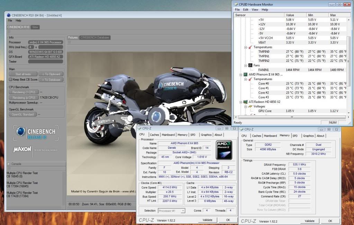Viewport: 354px width, 225px height.
Task: Open Graphics tab in left CPU-Z
Action: pyautogui.click(x=206, y=135)
